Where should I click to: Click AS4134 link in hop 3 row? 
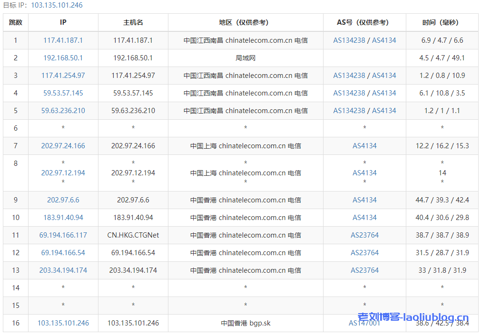pos(384,76)
